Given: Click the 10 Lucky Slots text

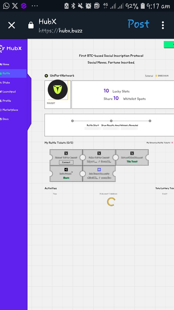Looking at the screenshot, I should pos(117,91).
